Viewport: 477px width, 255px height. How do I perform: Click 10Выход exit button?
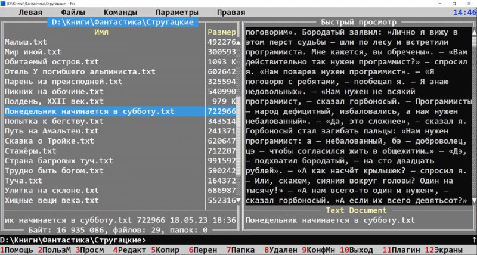tap(356, 250)
